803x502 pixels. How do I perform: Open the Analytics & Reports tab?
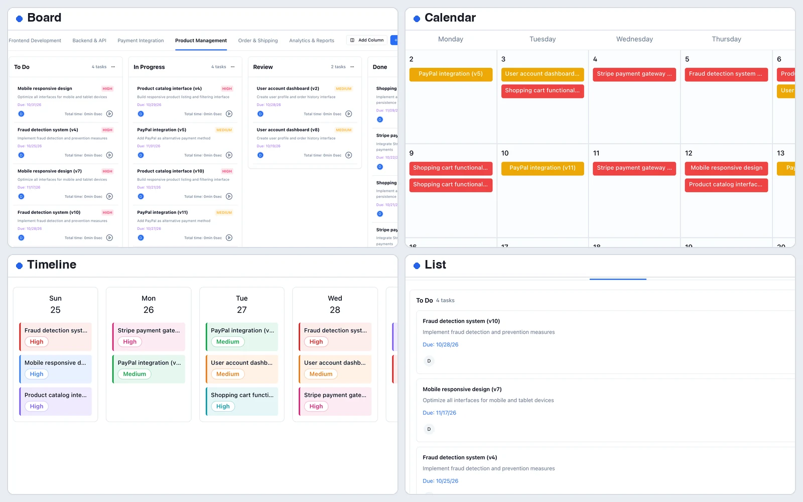312,41
